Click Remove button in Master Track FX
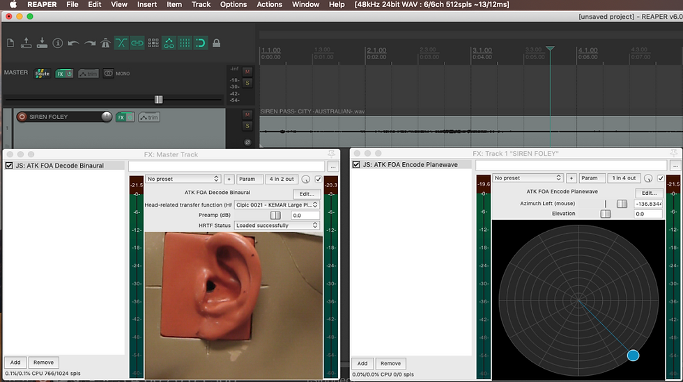683x382 pixels. pyautogui.click(x=43, y=363)
